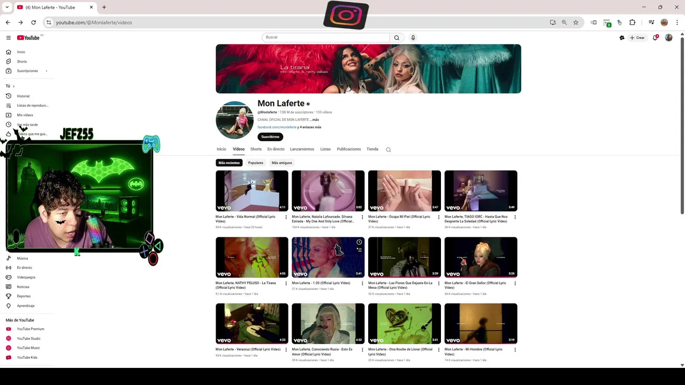Open Chrome extensions puzzle icon
Viewport: 685px width, 385px height.
point(632,22)
